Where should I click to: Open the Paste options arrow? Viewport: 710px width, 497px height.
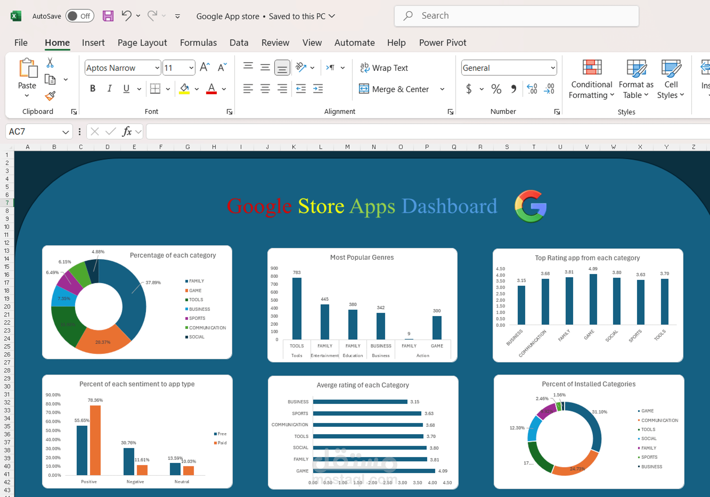[27, 95]
